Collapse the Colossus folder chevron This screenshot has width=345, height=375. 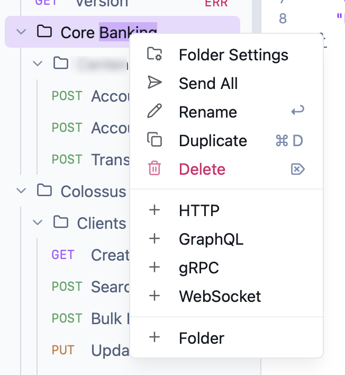[x=21, y=191]
